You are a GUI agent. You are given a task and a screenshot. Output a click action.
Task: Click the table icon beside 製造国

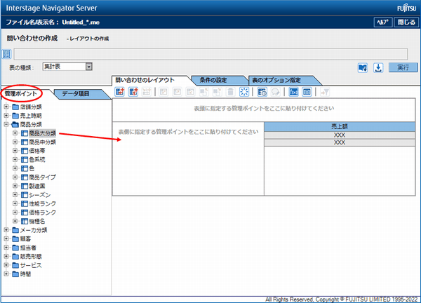(25, 186)
